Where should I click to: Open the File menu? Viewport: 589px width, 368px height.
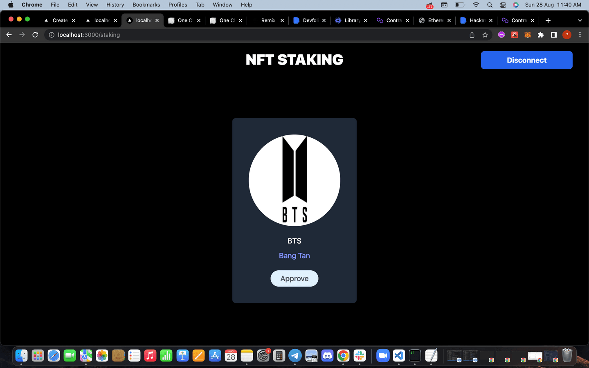(55, 5)
